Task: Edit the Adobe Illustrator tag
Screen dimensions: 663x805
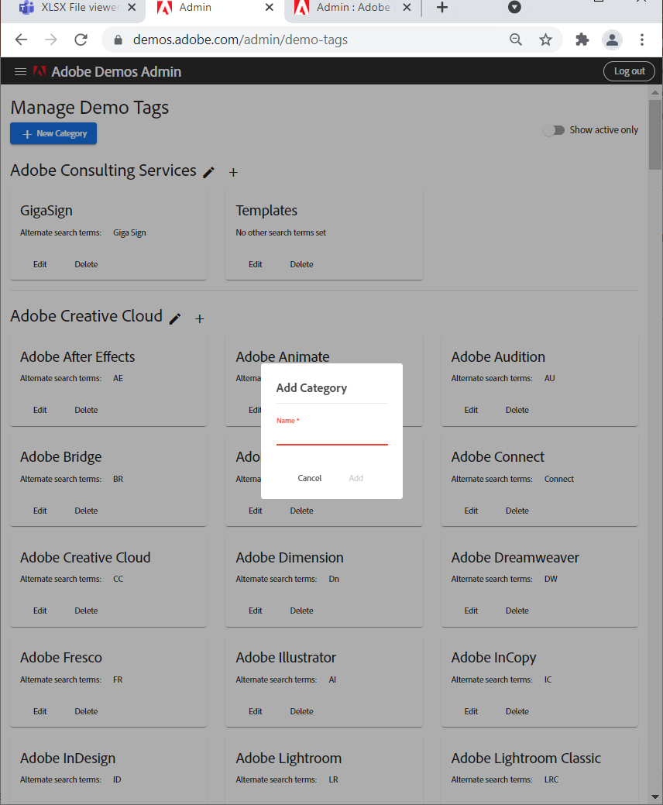Action: tap(256, 711)
